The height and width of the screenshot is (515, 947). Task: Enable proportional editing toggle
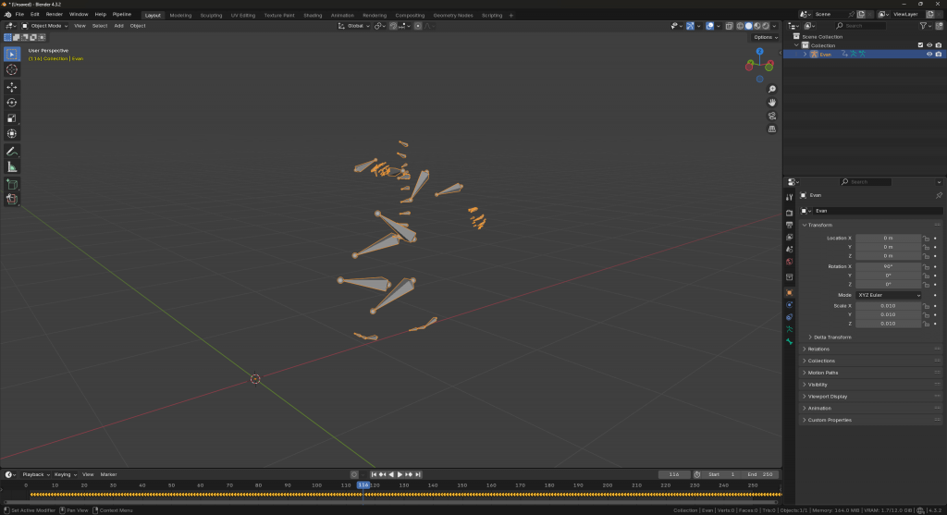pyautogui.click(x=418, y=26)
